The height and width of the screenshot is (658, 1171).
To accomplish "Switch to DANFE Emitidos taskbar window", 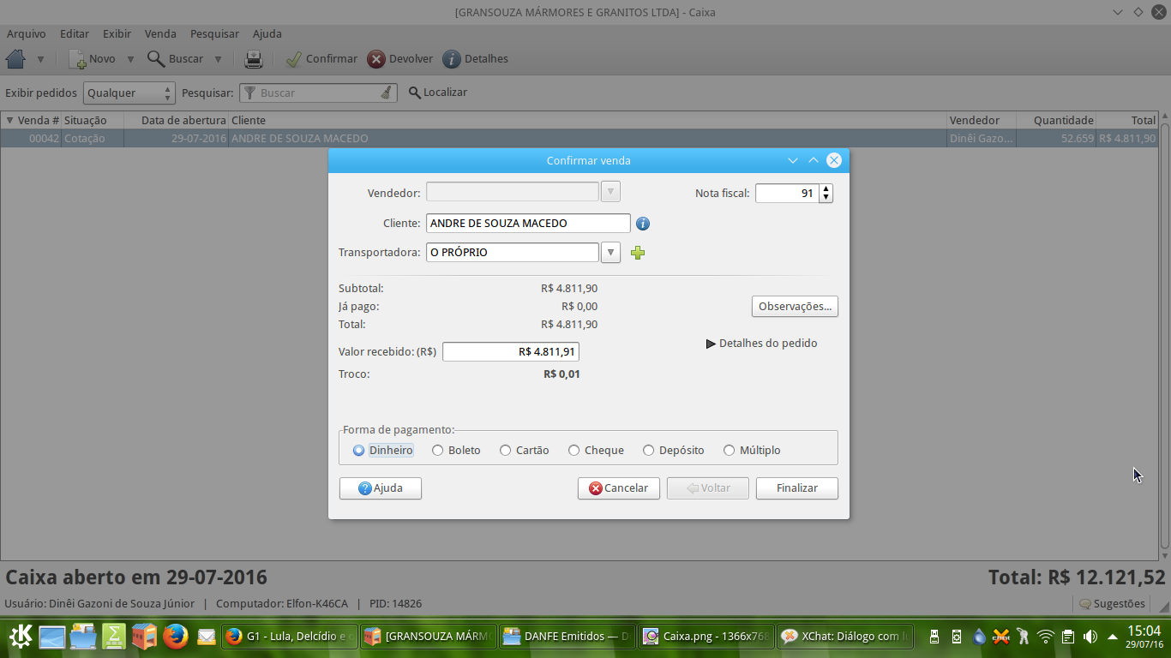I will [567, 637].
